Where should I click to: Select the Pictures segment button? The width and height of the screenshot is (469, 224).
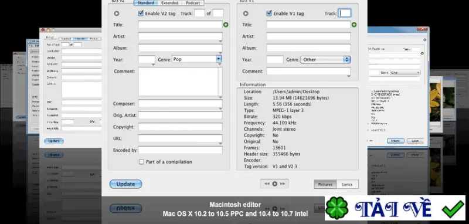tap(325, 185)
